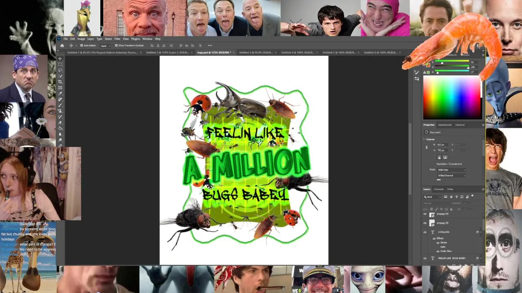522x293 pixels.
Task: Click the canvas W width field
Action: [442, 145]
